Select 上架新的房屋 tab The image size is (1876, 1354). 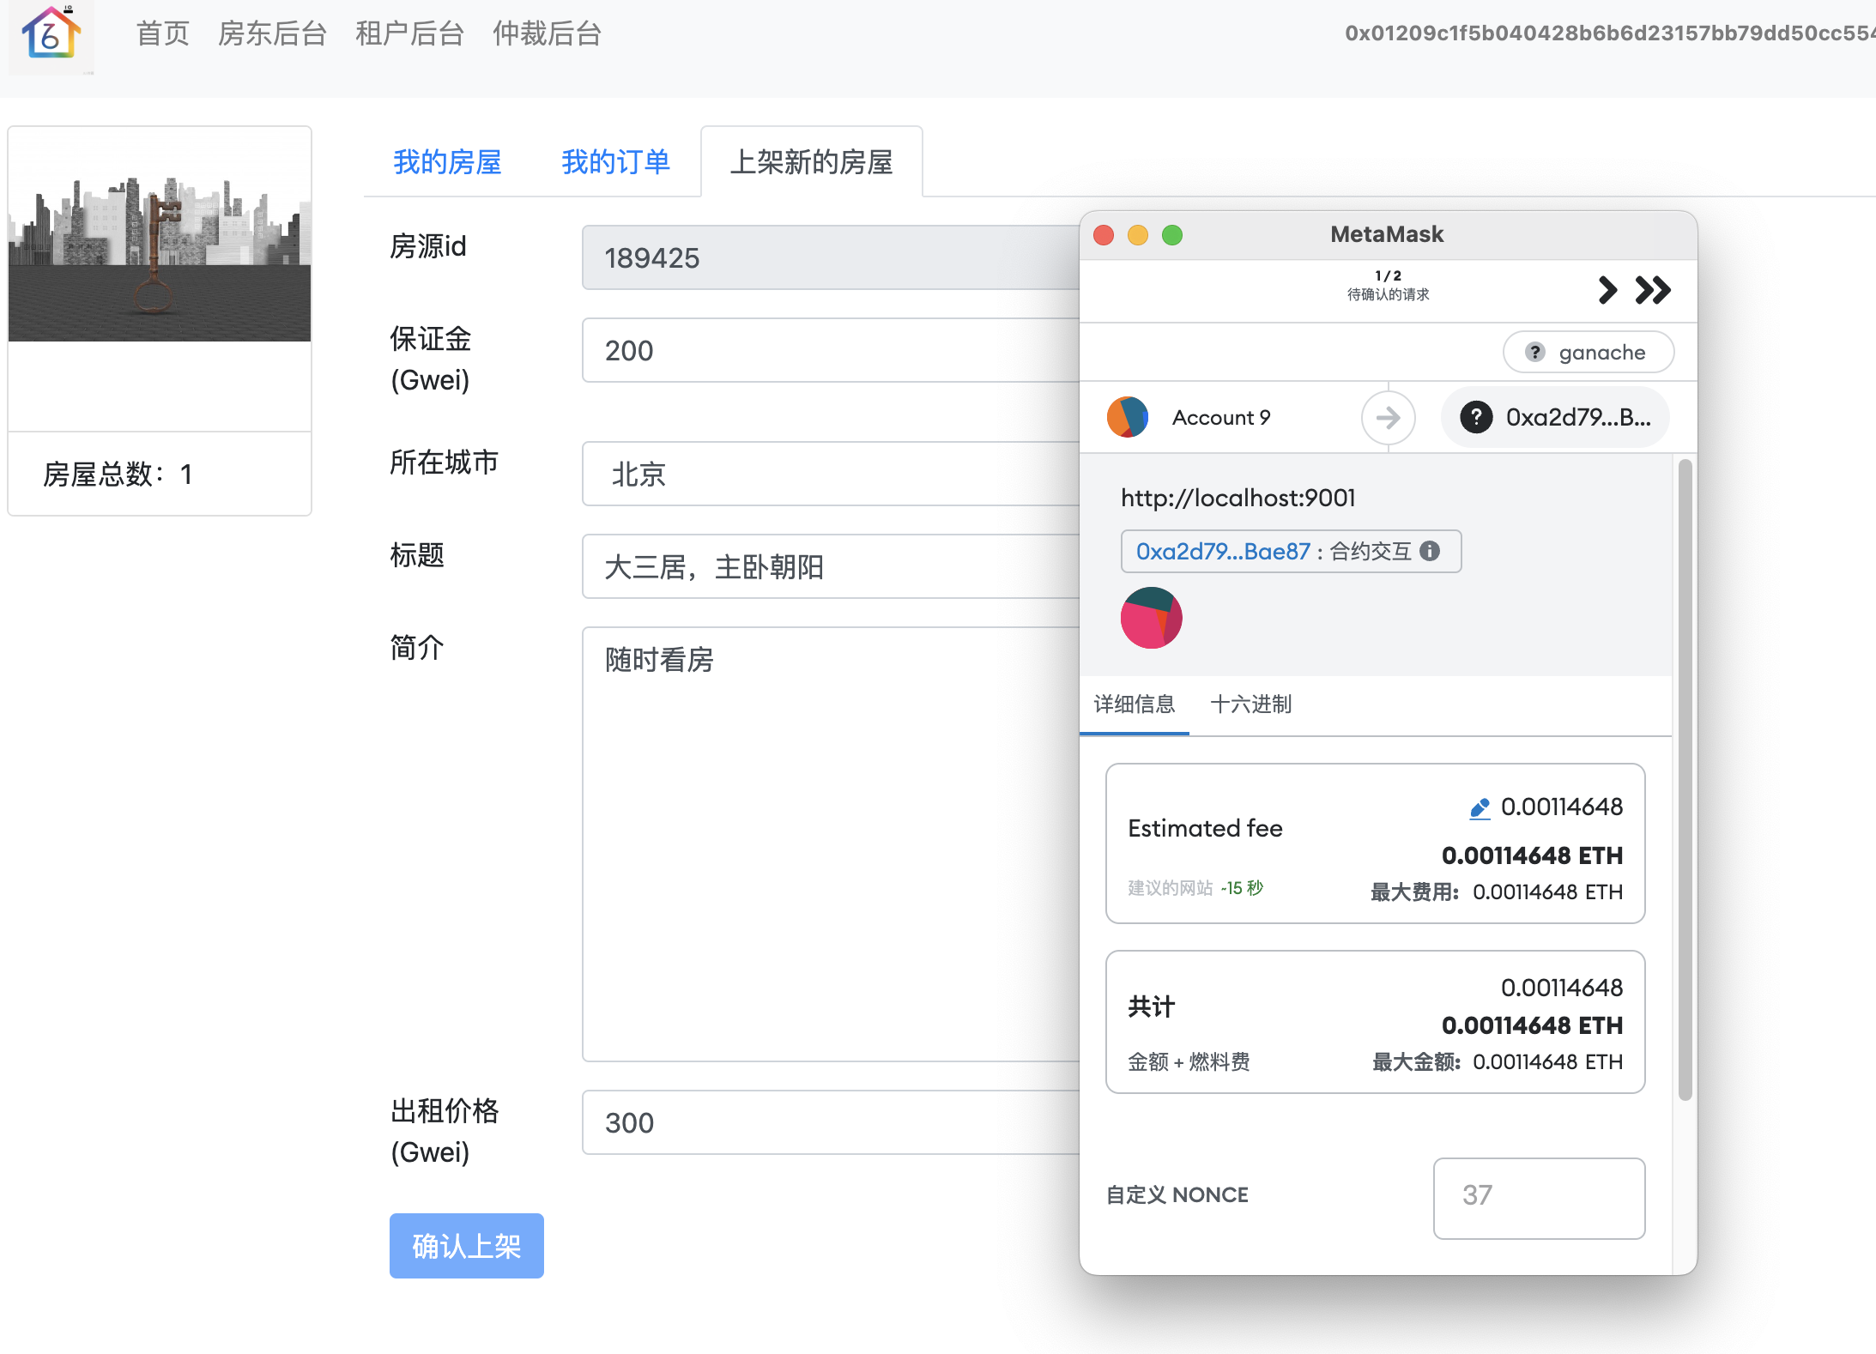tap(812, 161)
